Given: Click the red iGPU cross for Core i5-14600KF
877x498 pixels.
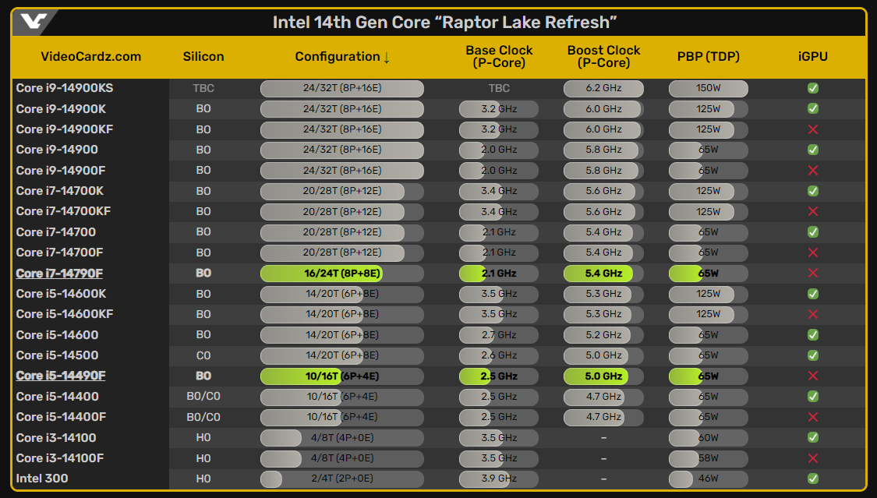Looking at the screenshot, I should (x=812, y=314).
